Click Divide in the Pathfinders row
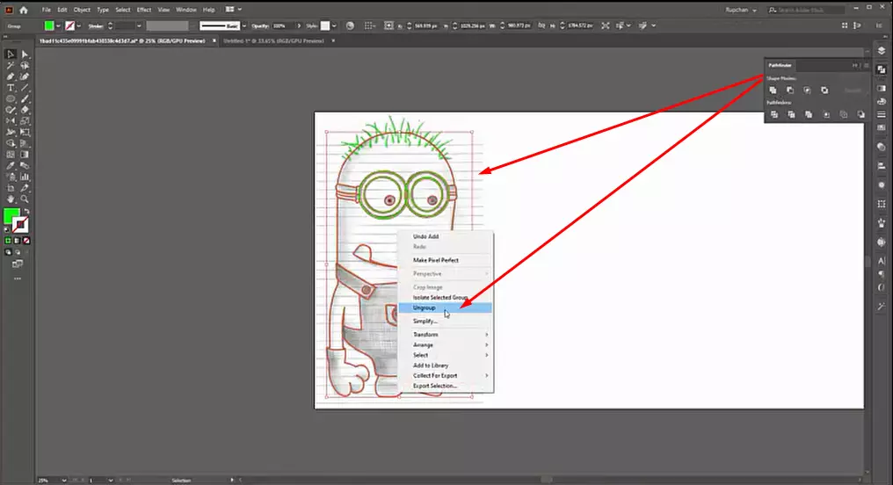 point(774,114)
